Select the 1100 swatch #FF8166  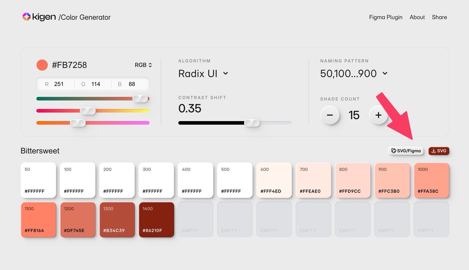coord(38,220)
